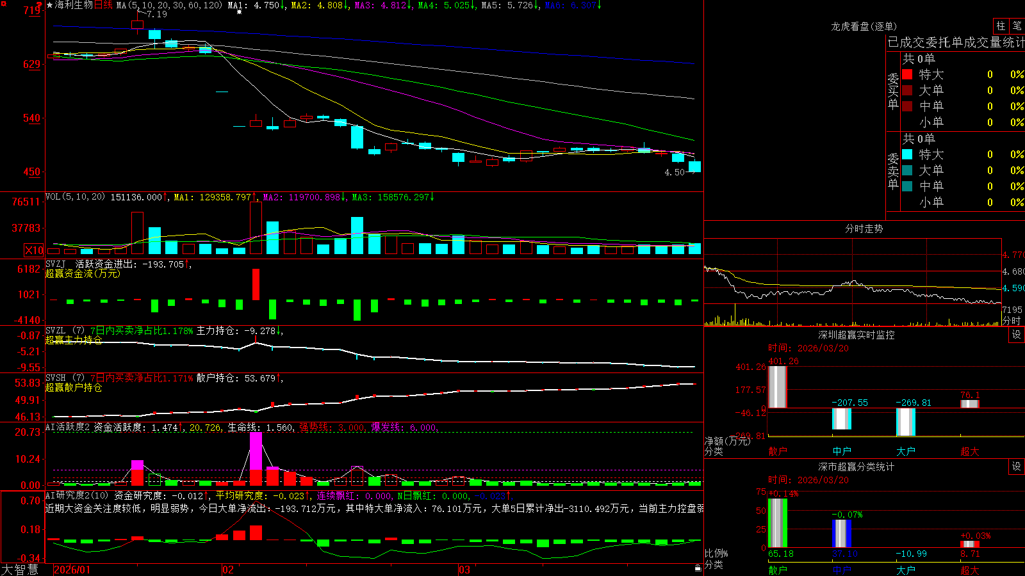Click 散户 label in 深市超赢分类统计 chart
Image resolution: width=1025 pixels, height=576 pixels.
(x=778, y=570)
